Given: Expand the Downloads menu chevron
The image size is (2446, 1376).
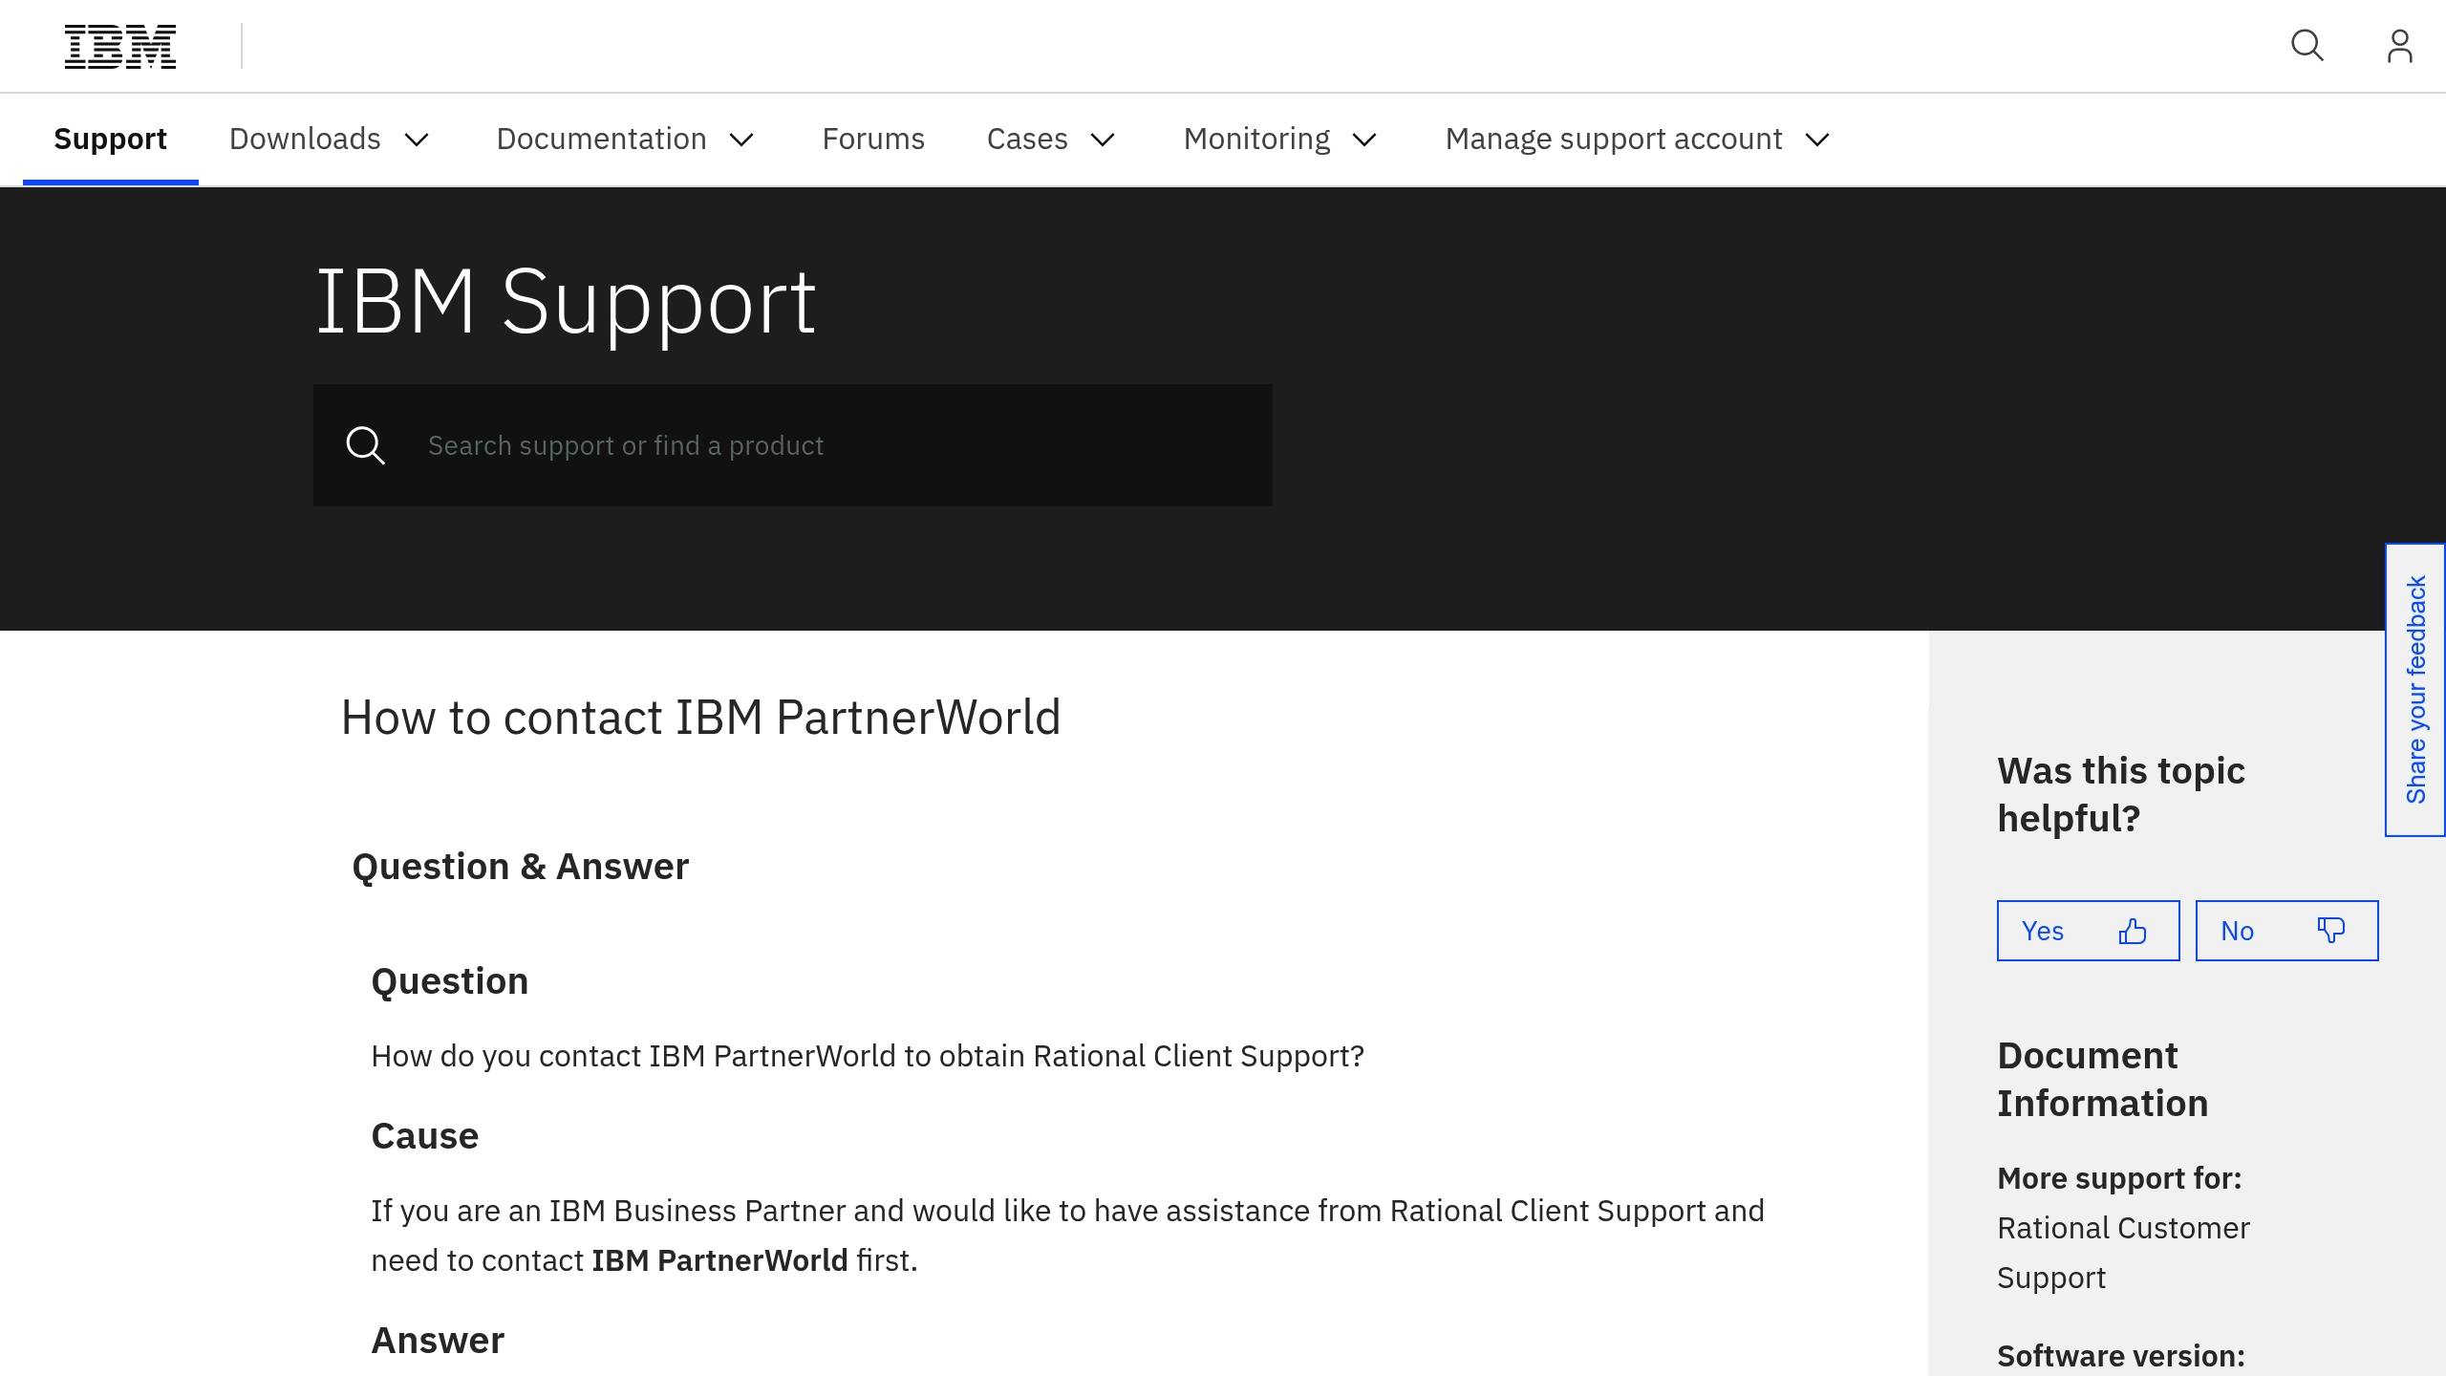Looking at the screenshot, I should (x=417, y=140).
